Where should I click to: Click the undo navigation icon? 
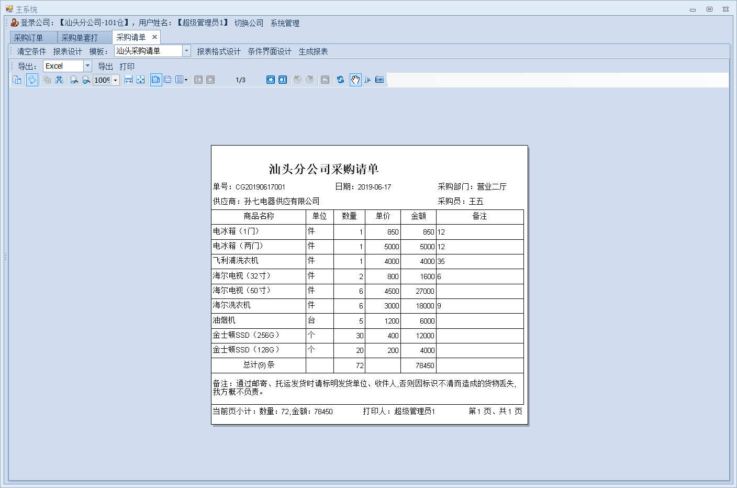(298, 80)
